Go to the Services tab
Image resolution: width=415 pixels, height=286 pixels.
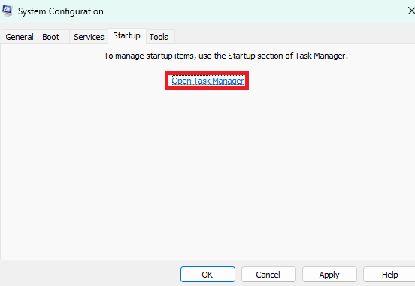pos(89,37)
